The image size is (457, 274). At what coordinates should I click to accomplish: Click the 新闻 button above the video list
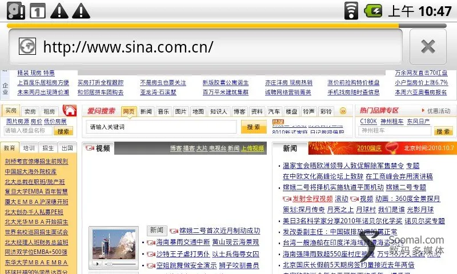(157, 230)
